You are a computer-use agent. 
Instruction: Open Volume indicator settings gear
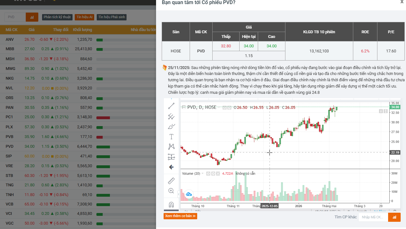click(x=213, y=173)
